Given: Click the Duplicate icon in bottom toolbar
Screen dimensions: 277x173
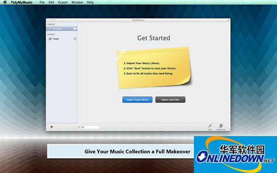Looking at the screenshot, I should pyautogui.click(x=221, y=126).
